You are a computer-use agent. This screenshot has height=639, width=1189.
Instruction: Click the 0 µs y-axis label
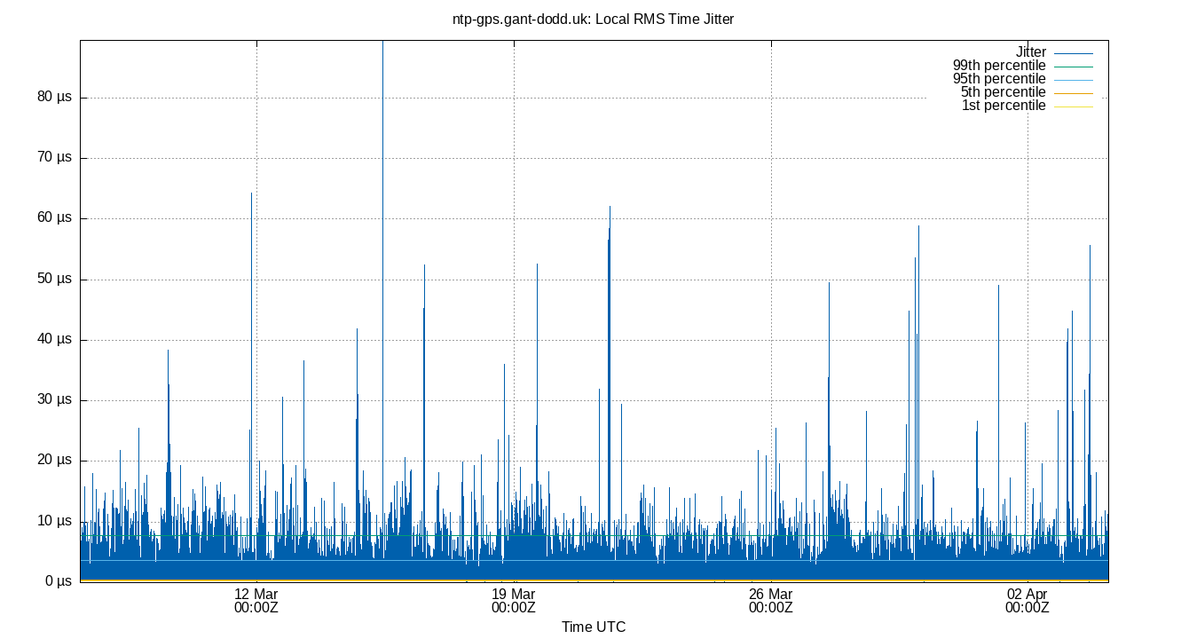[x=60, y=580]
